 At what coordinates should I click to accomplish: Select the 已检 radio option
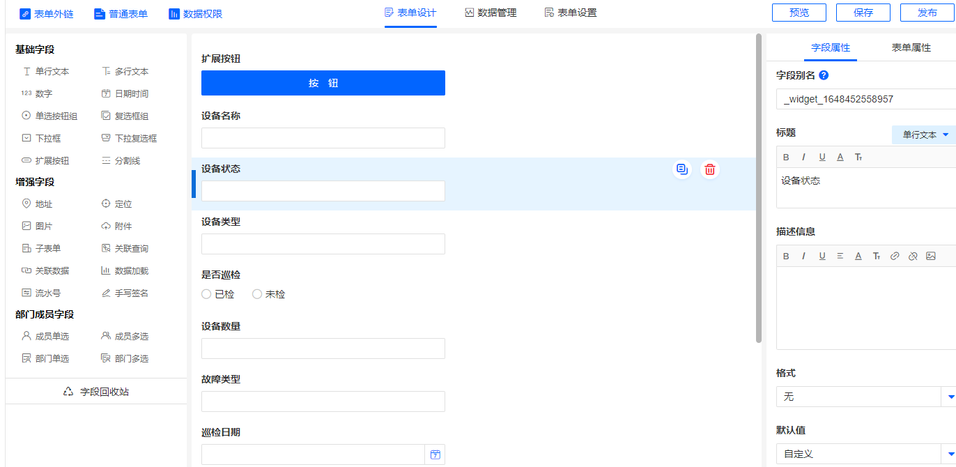(x=206, y=294)
